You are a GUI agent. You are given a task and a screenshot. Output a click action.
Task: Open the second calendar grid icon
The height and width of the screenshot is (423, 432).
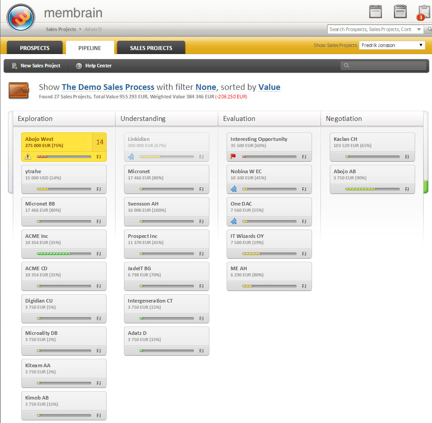400,12
